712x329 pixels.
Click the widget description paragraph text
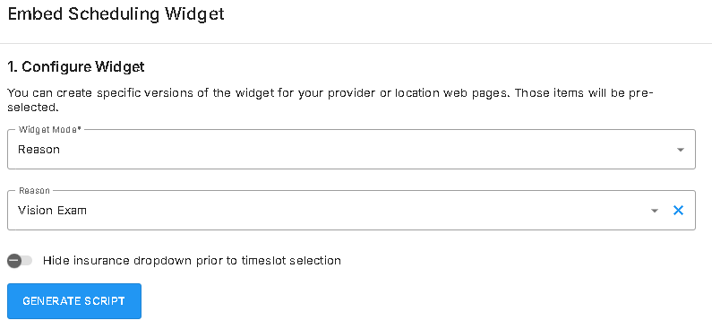(330, 100)
